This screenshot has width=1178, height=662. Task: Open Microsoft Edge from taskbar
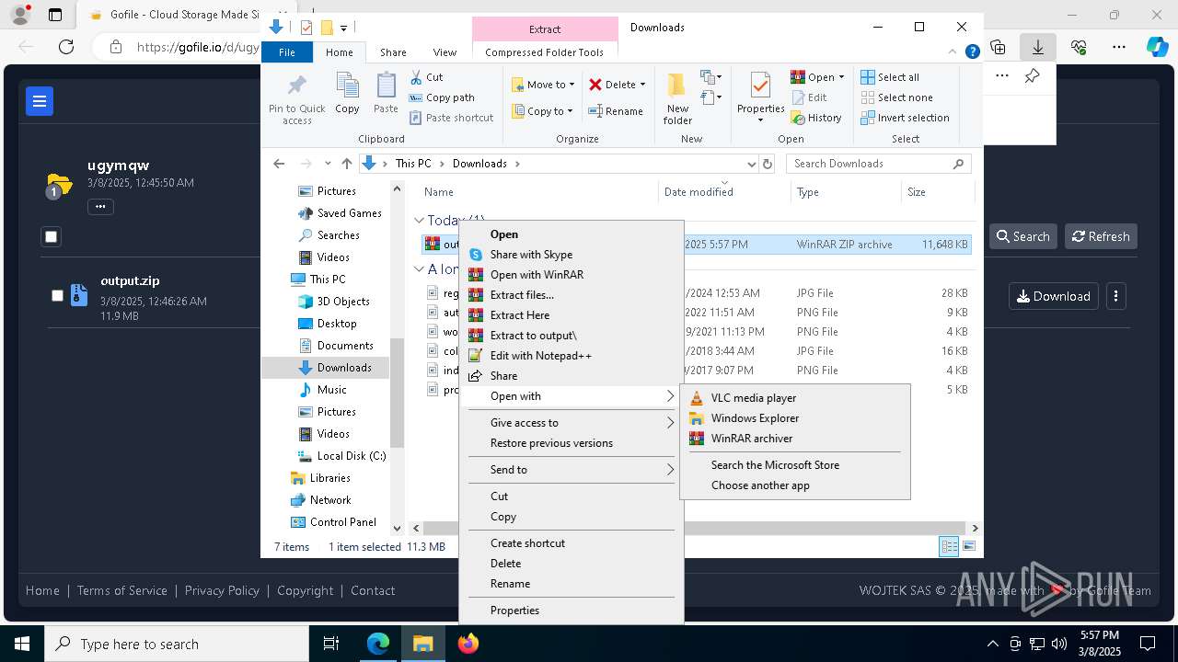tap(378, 644)
